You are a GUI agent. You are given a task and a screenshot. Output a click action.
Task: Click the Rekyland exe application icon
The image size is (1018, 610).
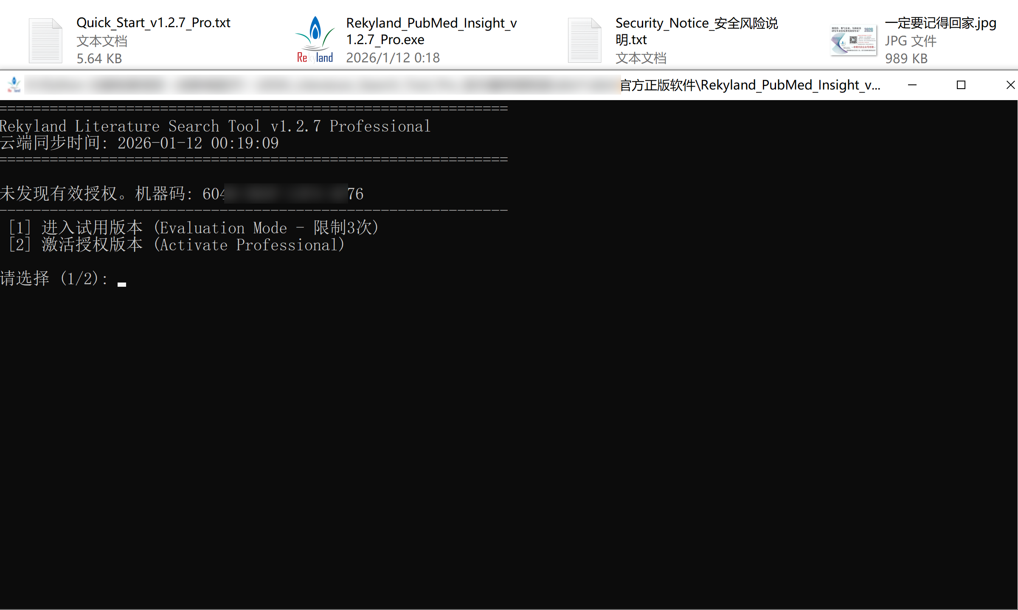click(x=315, y=40)
